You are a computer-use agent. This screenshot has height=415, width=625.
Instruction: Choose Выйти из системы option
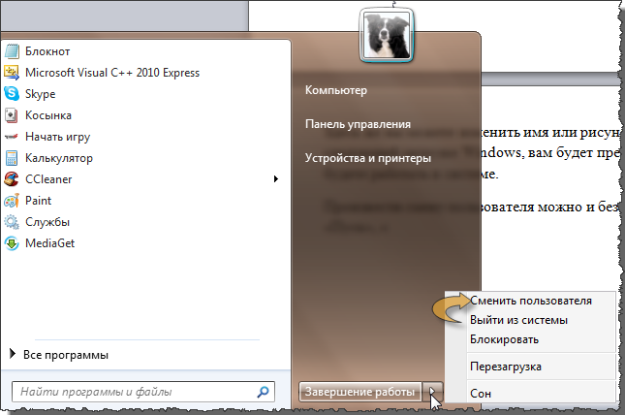[x=518, y=320]
